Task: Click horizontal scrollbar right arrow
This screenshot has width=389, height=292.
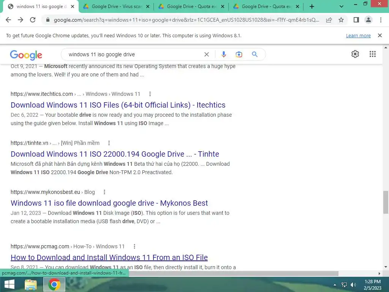Action: (x=380, y=273)
